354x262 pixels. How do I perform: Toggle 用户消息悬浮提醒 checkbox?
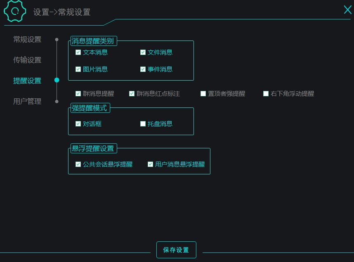tap(150, 164)
